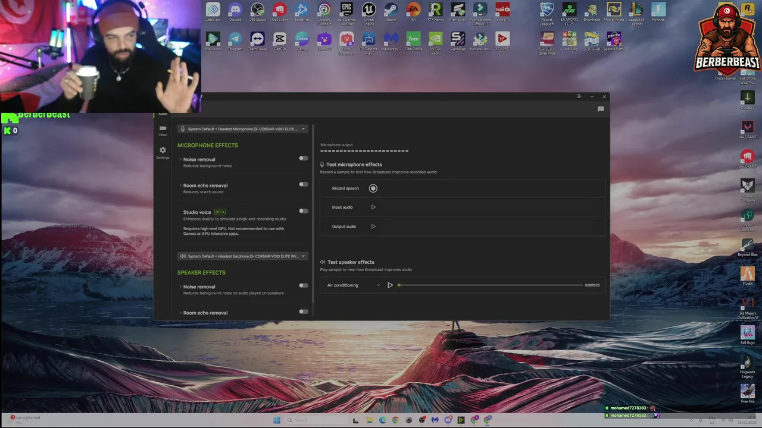Open Rocket League desktop shortcut
Viewport: 762px width, 428px height.
(547, 14)
